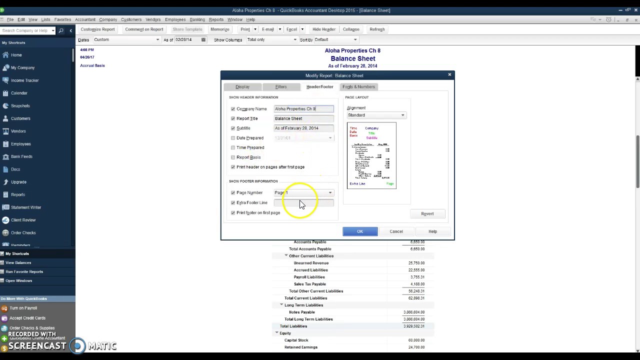This screenshot has height=360, width=640.
Task: Uncheck the Company Name checkbox
Action: (233, 109)
